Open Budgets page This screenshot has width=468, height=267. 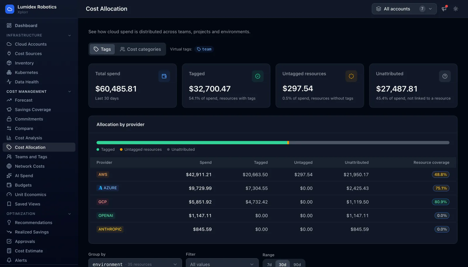click(39, 185)
